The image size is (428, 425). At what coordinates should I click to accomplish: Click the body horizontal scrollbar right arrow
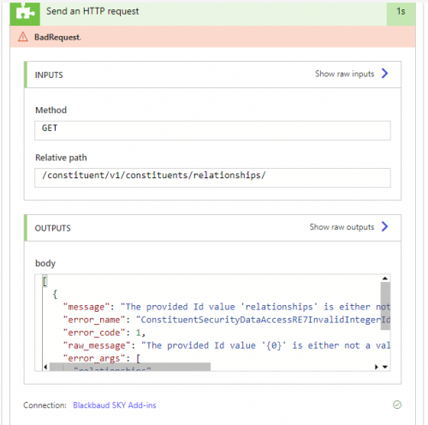377,367
